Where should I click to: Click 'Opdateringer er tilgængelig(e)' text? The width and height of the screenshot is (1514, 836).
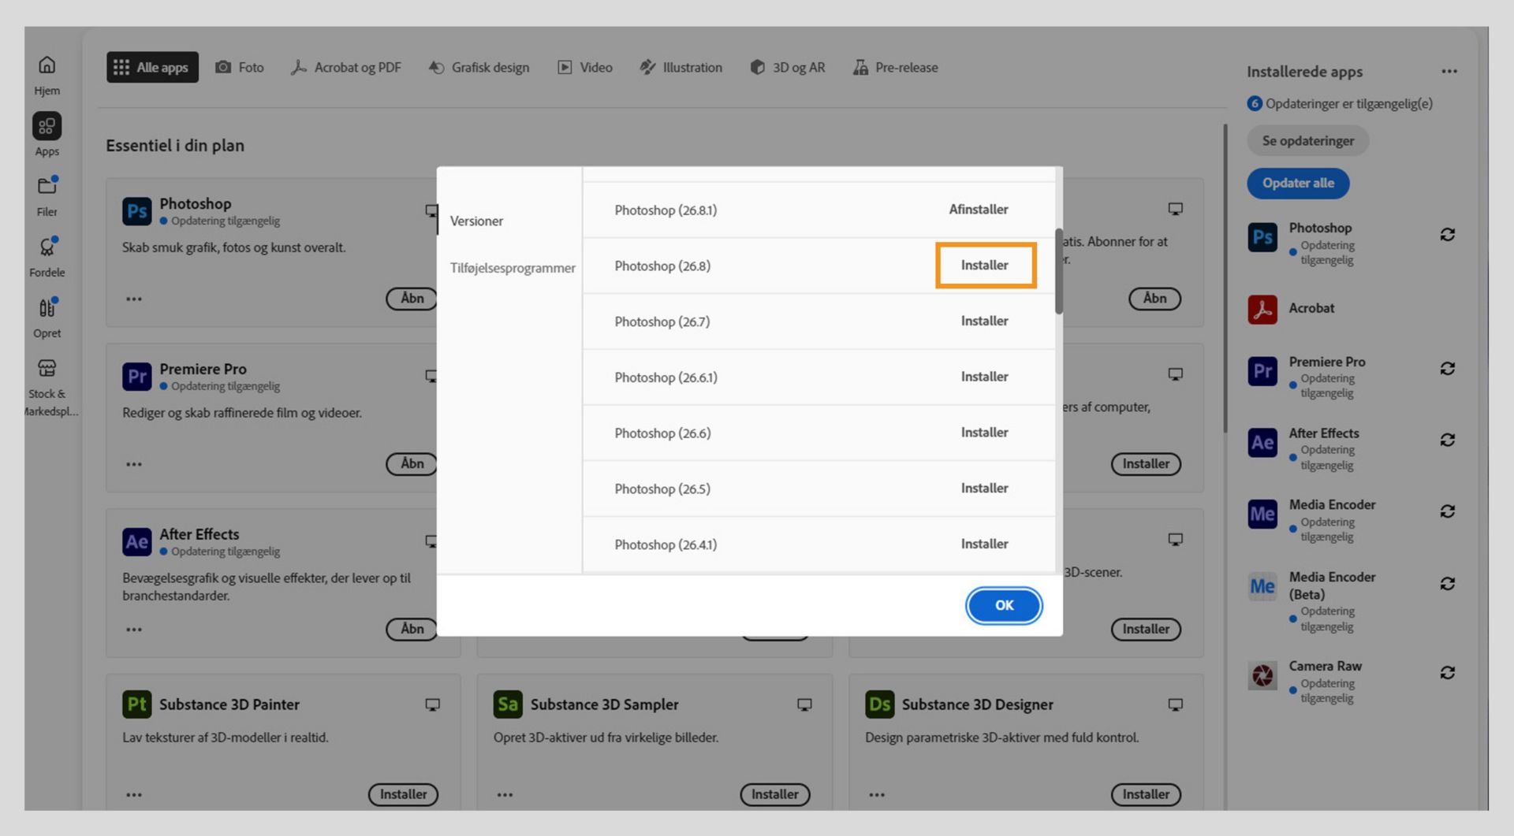pyautogui.click(x=1349, y=104)
